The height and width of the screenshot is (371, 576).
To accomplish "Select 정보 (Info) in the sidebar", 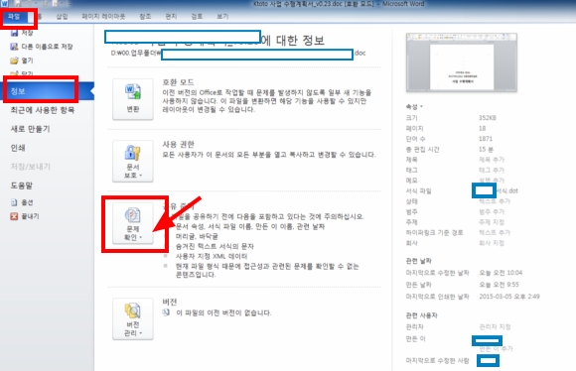I will (47, 91).
